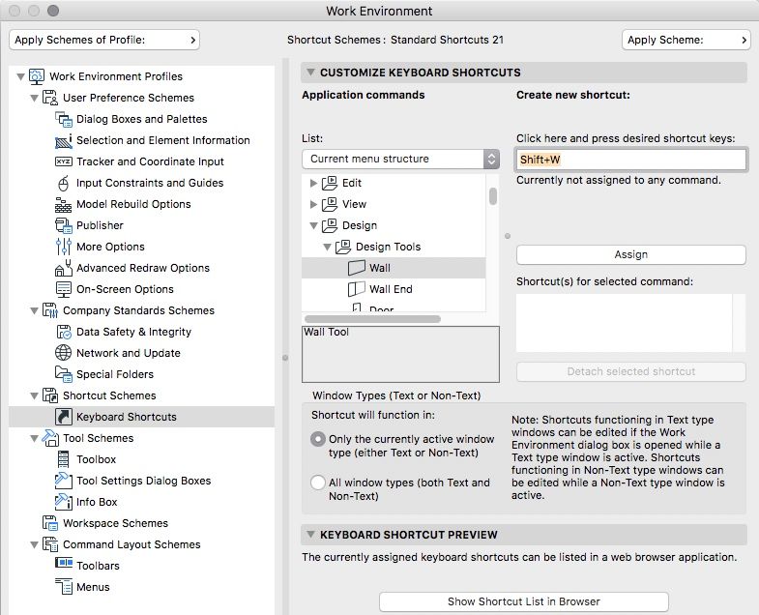Click the Workspace Schemes icon
This screenshot has height=615, width=759.
click(50, 523)
